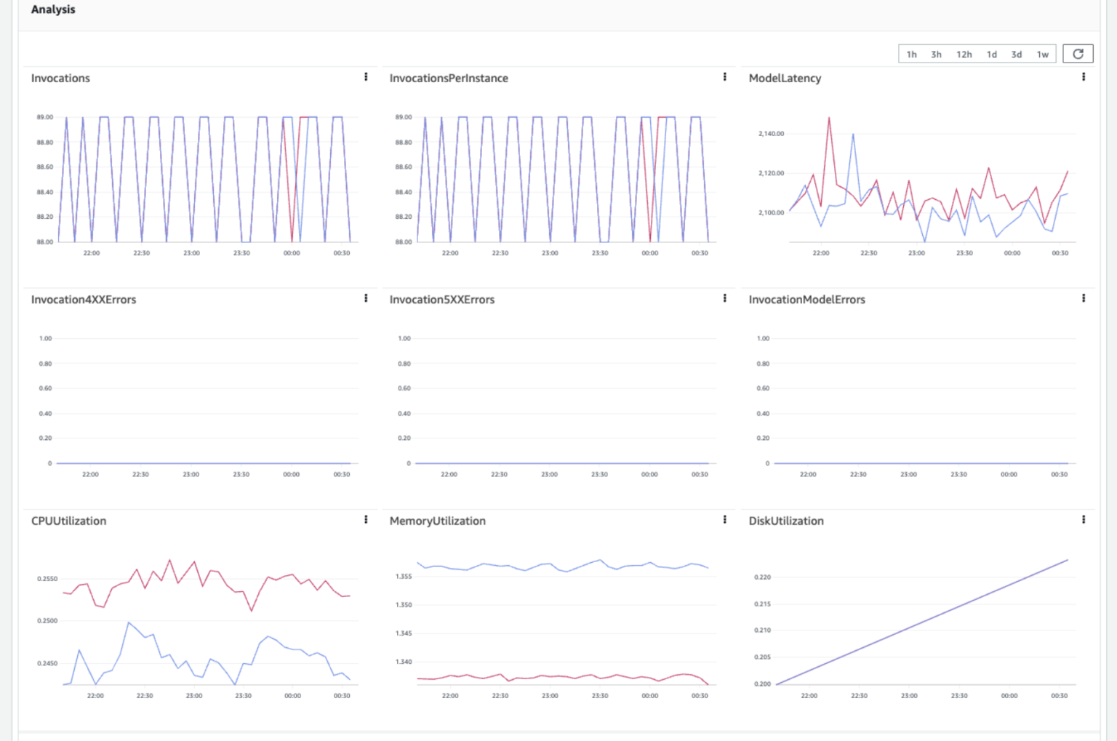The image size is (1117, 741).
Task: Select the 1h time range
Action: (x=911, y=55)
